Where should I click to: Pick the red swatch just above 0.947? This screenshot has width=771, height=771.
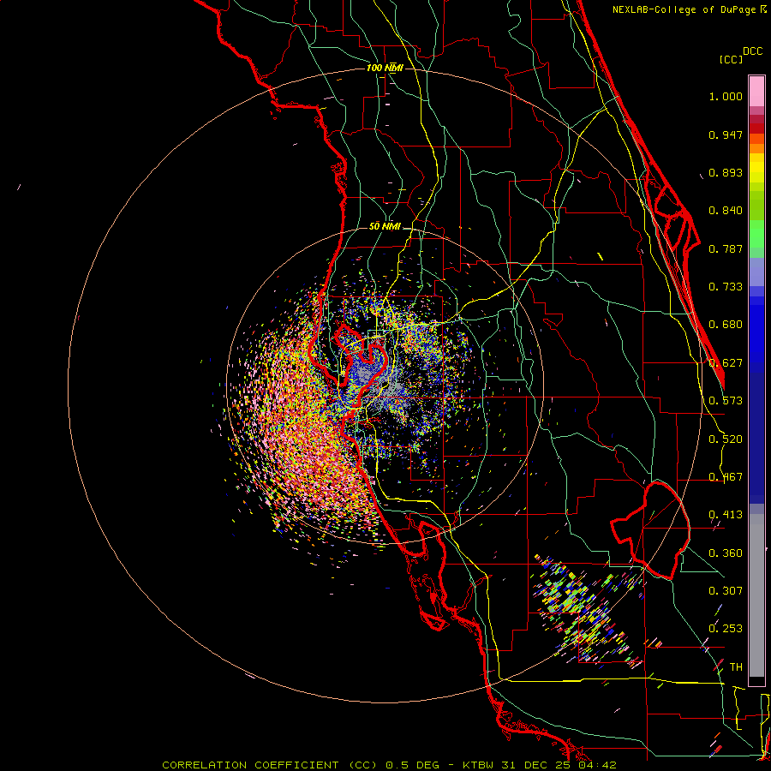tap(756, 128)
